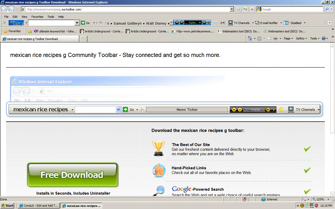
Task: Click the toolbar search text field
Action: [51, 23]
